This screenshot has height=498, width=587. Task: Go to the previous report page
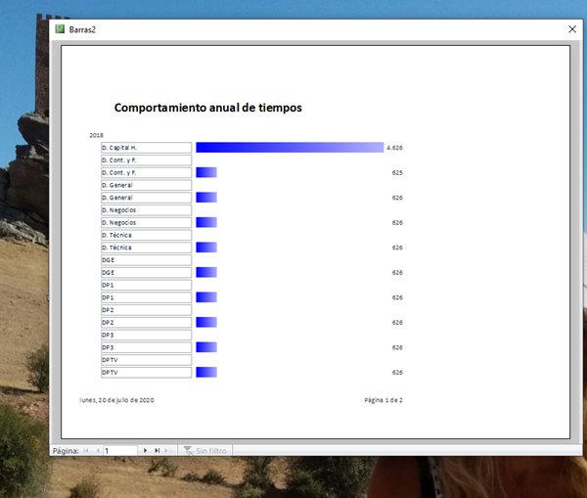98,450
